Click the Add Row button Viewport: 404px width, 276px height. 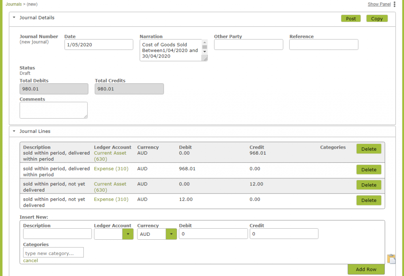tap(365, 269)
